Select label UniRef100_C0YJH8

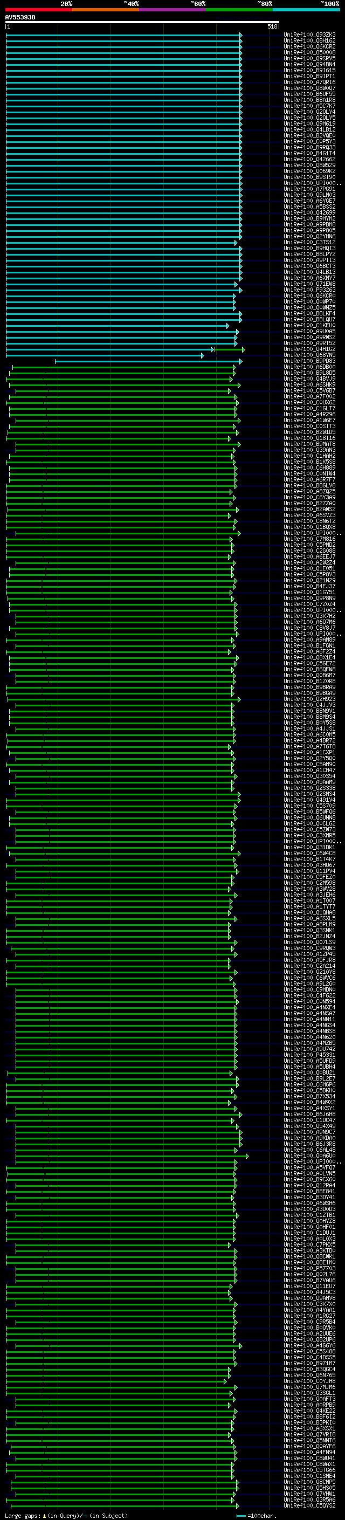point(309,1381)
